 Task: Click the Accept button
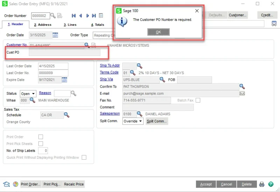pos(206,184)
